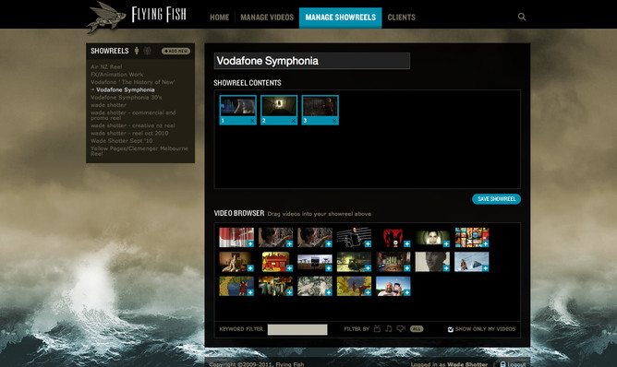The width and height of the screenshot is (617, 367).
Task: Click the Keyword Filter input box
Action: [297, 329]
